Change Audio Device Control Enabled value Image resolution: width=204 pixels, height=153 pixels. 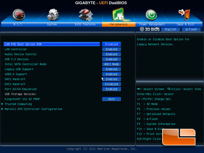pos(112,54)
